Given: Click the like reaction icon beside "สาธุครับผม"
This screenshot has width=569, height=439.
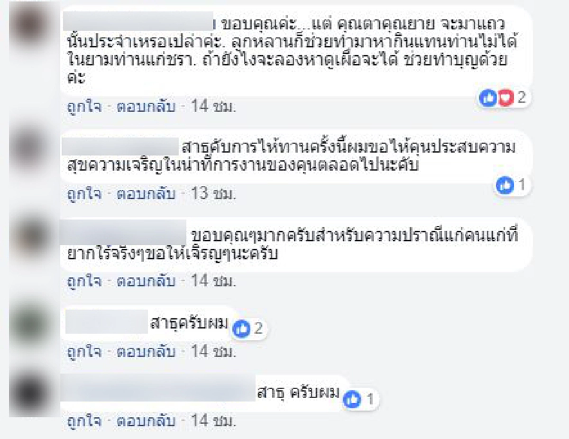Looking at the screenshot, I should pyautogui.click(x=242, y=328).
